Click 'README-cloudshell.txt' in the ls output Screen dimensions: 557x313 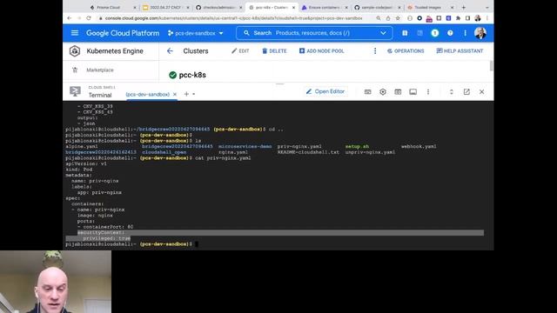(x=308, y=152)
